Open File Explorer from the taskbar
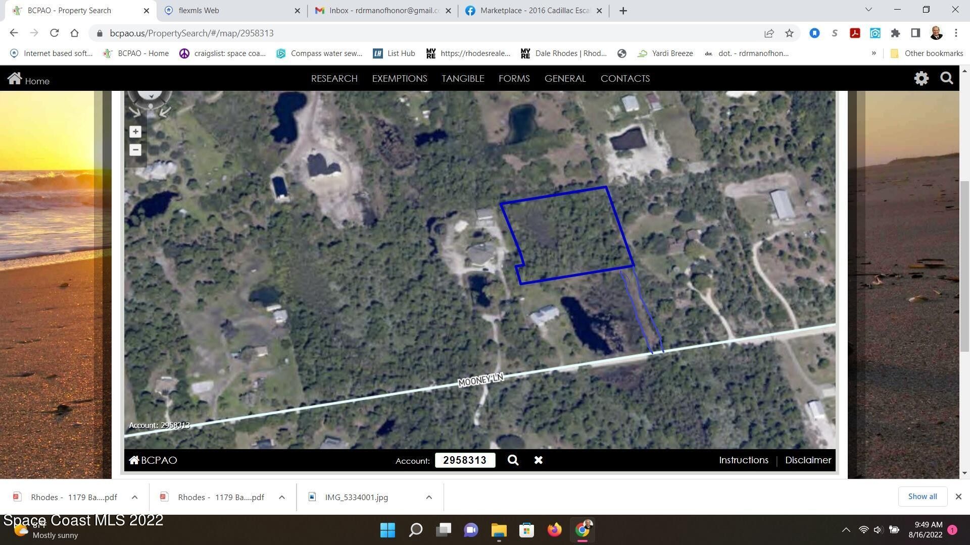The height and width of the screenshot is (545, 970). coord(498,530)
